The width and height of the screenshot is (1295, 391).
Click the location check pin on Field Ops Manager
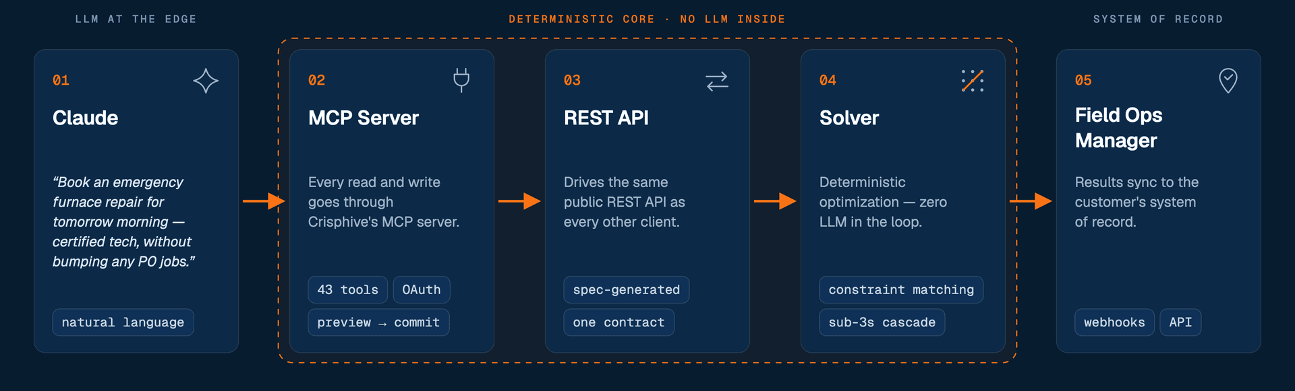point(1228,81)
